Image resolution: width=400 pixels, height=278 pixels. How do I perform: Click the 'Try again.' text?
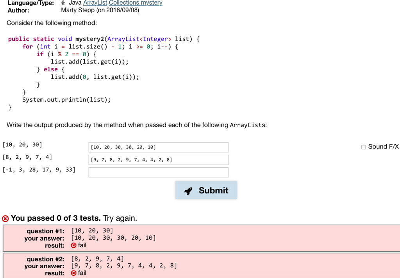click(x=120, y=218)
